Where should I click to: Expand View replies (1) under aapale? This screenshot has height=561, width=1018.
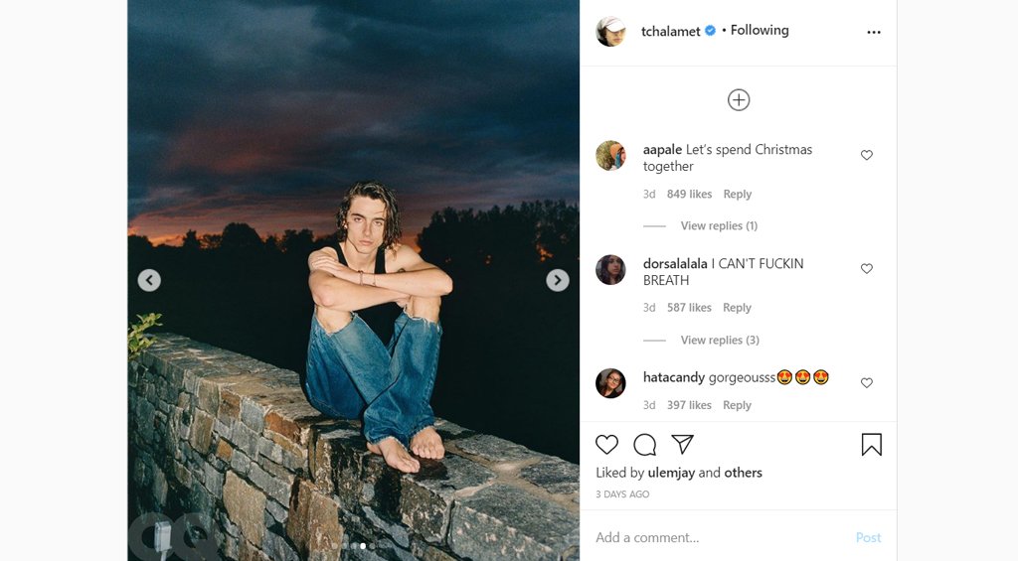(x=718, y=226)
